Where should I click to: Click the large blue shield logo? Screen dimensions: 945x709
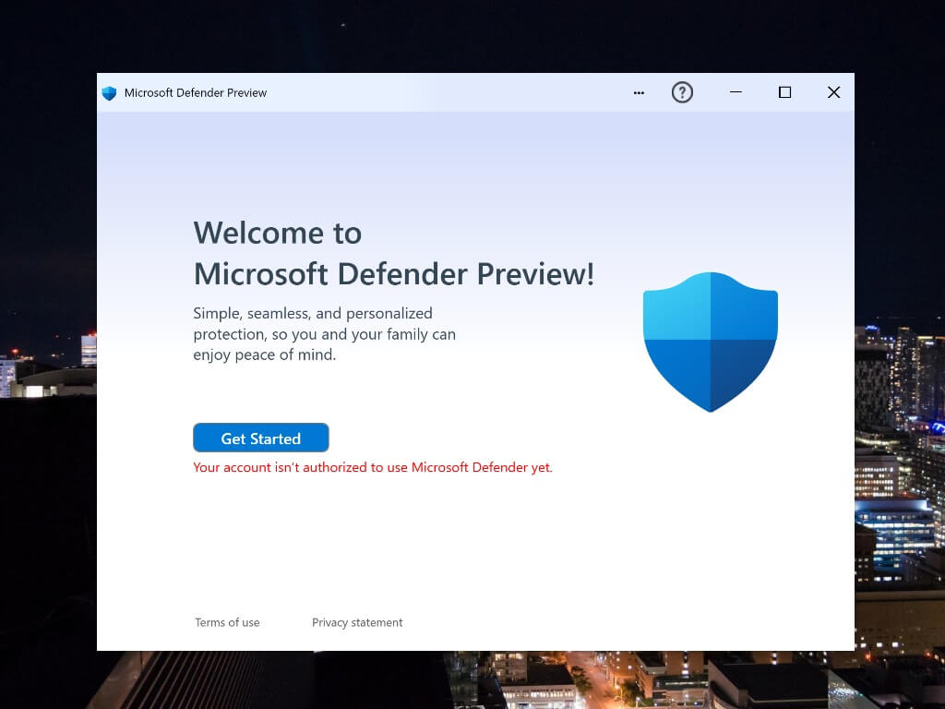point(710,341)
